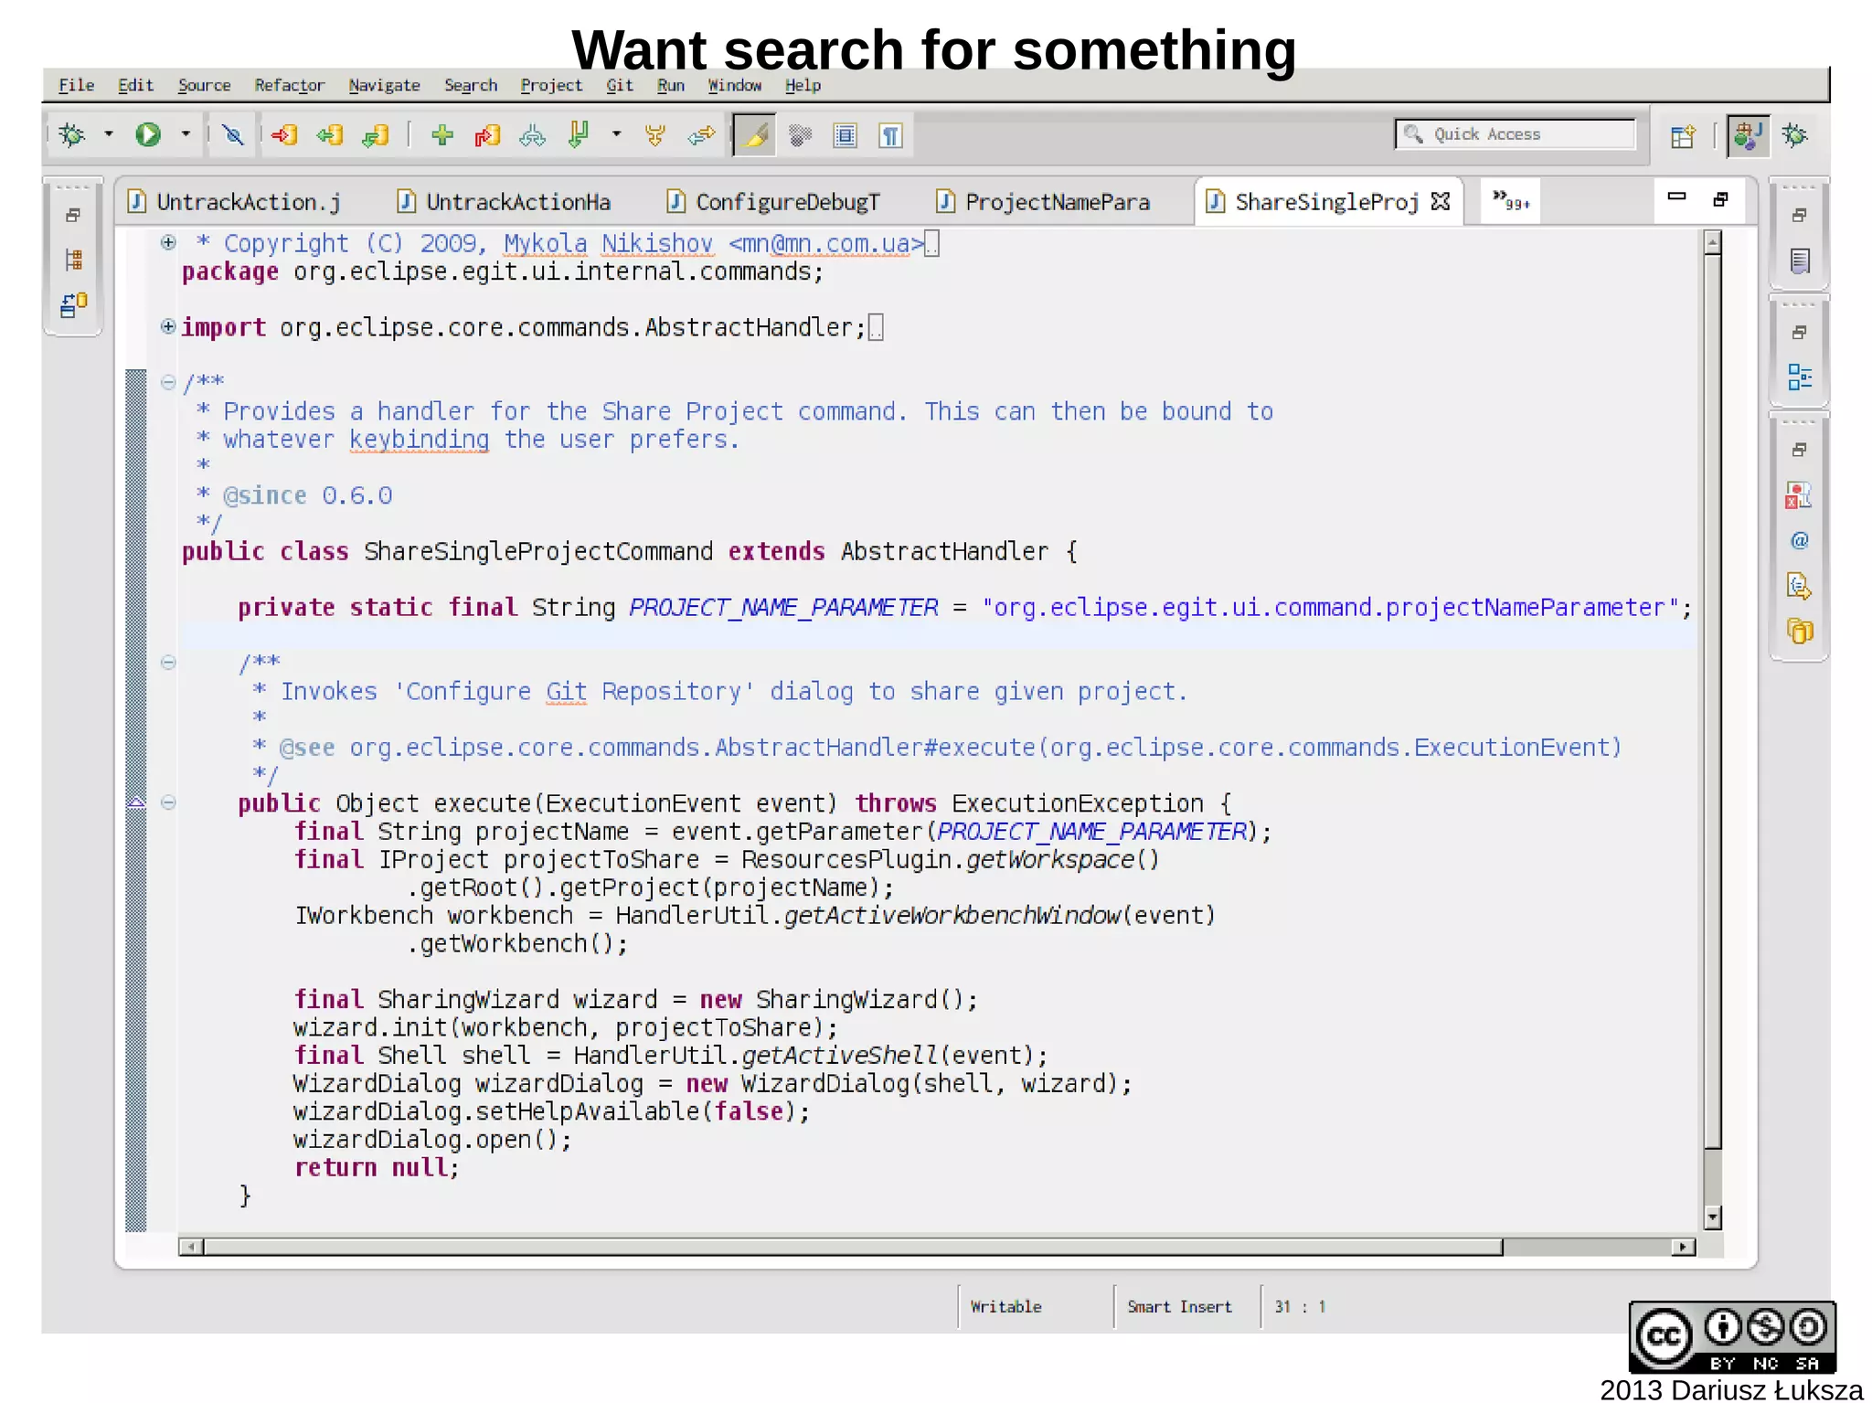Close the ShareSingleProj tab

coord(1441,201)
